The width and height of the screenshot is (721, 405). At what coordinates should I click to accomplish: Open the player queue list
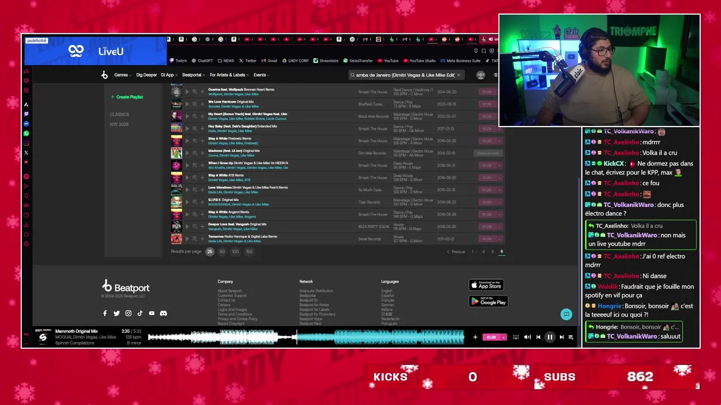571,337
